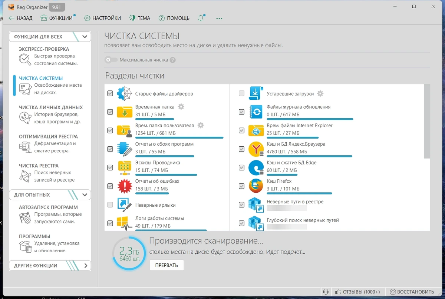Click the three-dots more menu icon
Viewport: 445px width, 299px height.
[x=219, y=18]
